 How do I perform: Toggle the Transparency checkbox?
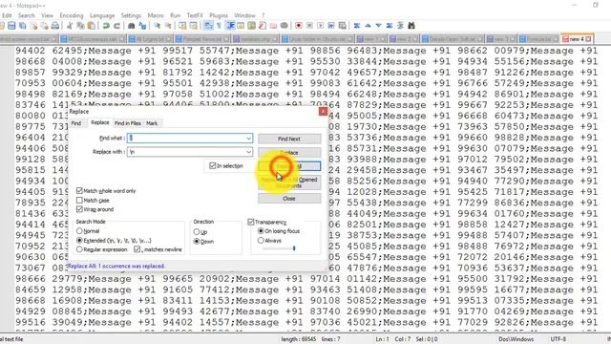pos(251,222)
